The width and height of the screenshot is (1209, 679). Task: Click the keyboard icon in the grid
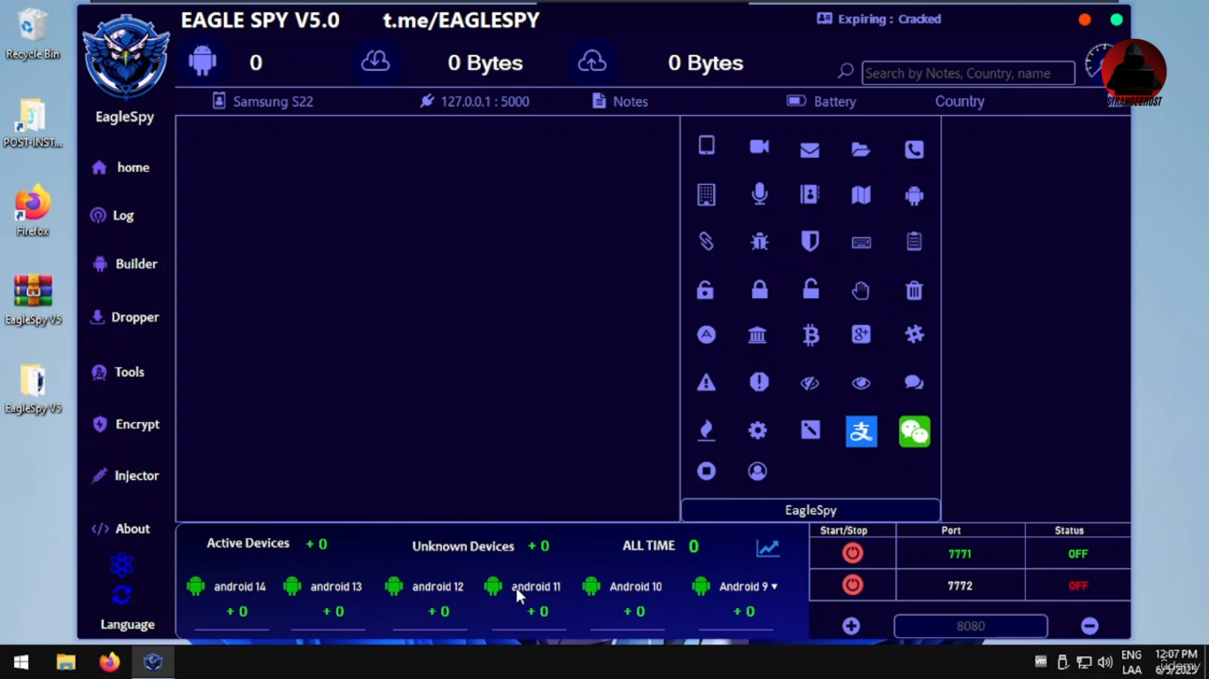[861, 242]
